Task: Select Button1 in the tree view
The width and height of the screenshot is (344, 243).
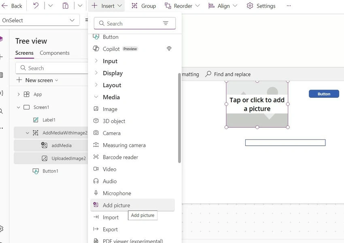Action: 50,171
